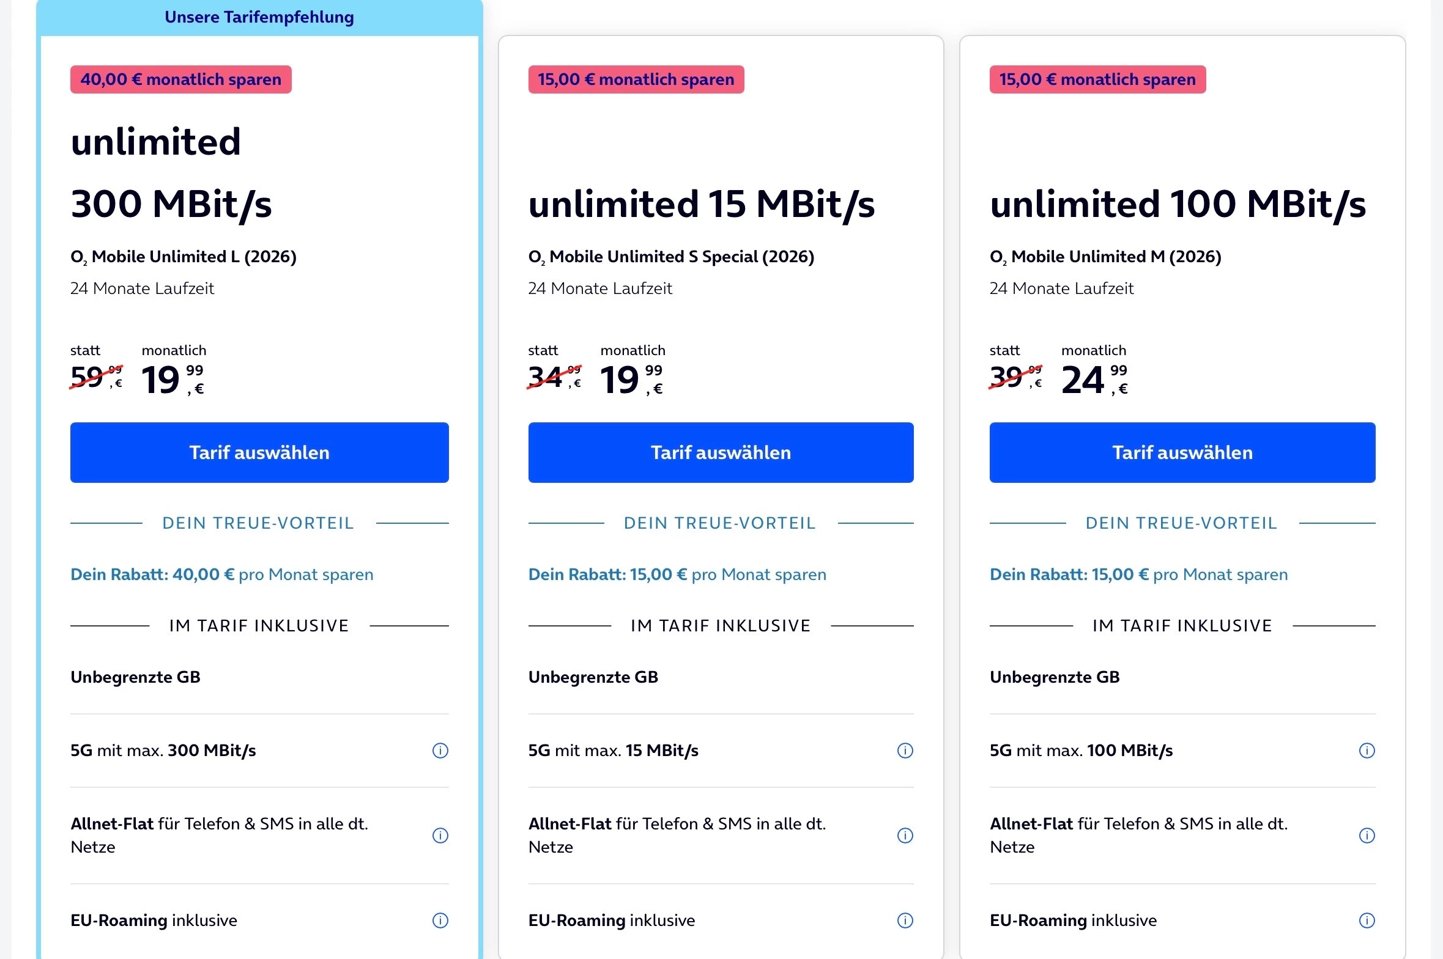Select the unlimited 300 MBit/s tariff button

click(x=259, y=452)
